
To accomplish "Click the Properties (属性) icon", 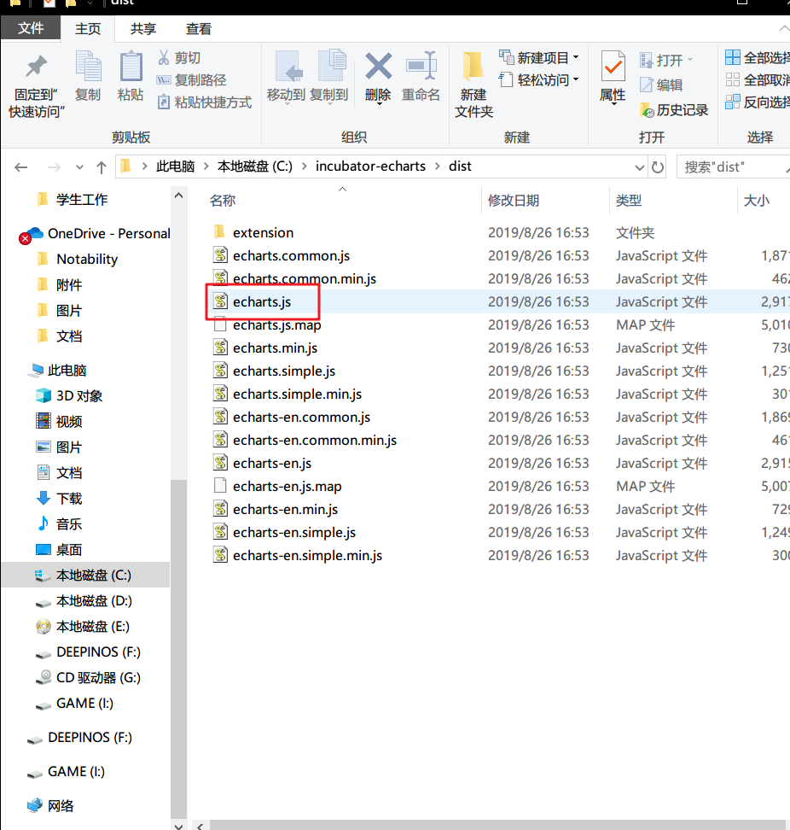I will pos(613,66).
